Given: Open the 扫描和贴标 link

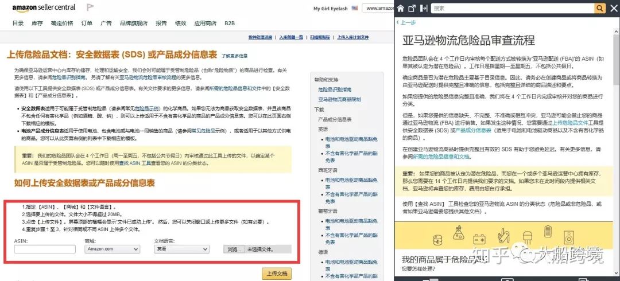Looking at the screenshot, I should [x=320, y=37].
